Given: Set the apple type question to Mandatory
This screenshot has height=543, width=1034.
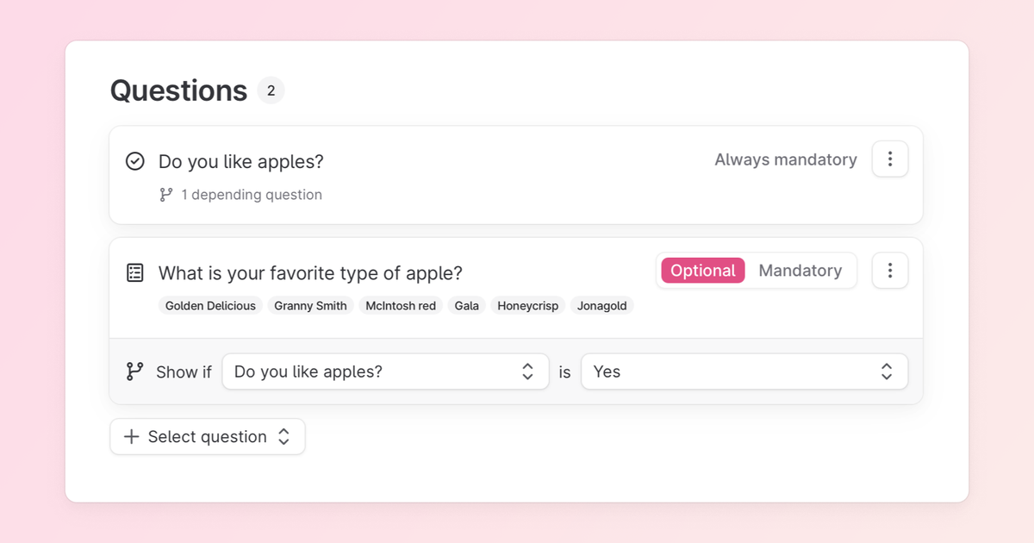Looking at the screenshot, I should (x=800, y=270).
